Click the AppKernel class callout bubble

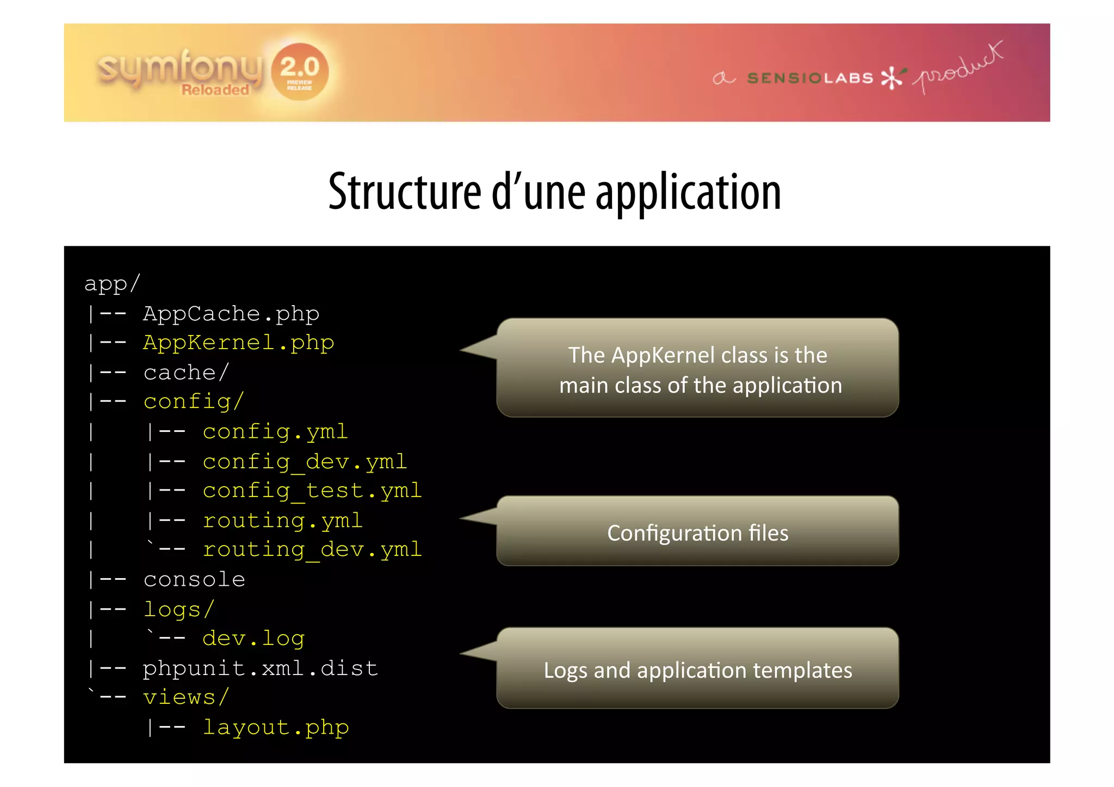pyautogui.click(x=697, y=369)
